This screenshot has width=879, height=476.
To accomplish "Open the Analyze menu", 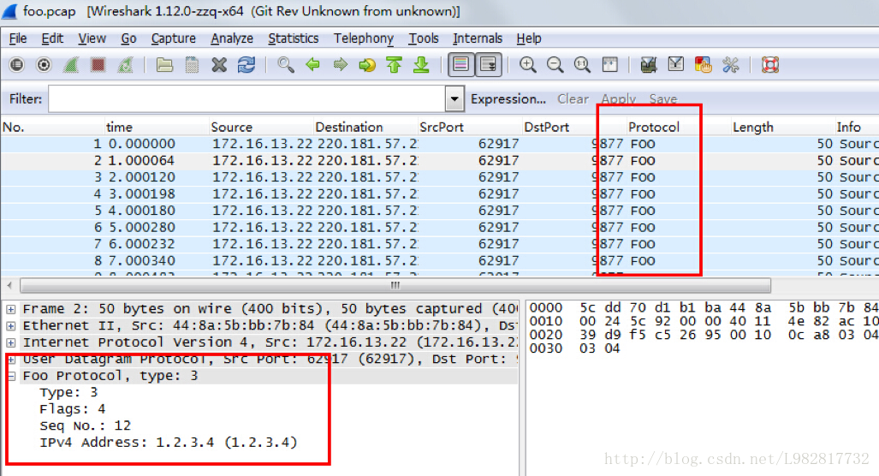I will pyautogui.click(x=232, y=39).
